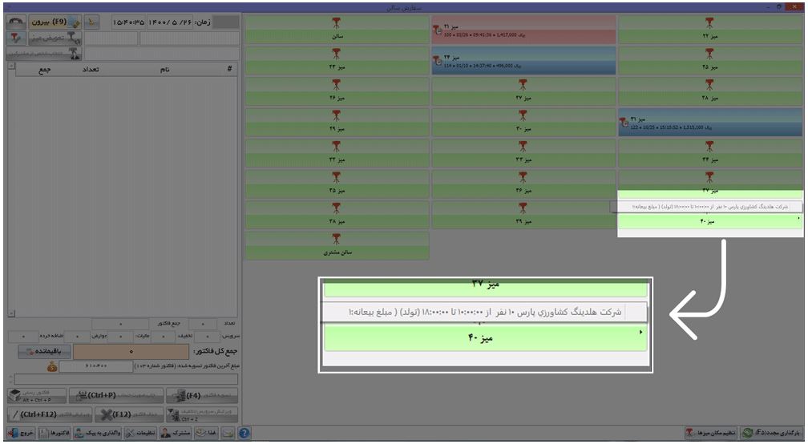This screenshot has width=808, height=444.
Task: Open the blue help question mark icon
Action: pos(244,434)
